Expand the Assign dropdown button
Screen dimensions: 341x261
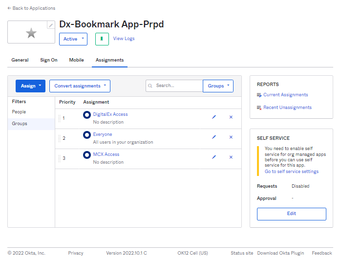(x=30, y=86)
